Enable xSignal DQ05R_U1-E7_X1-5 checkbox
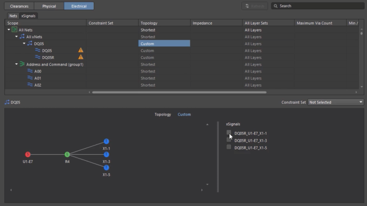This screenshot has height=206, width=367. [229, 147]
